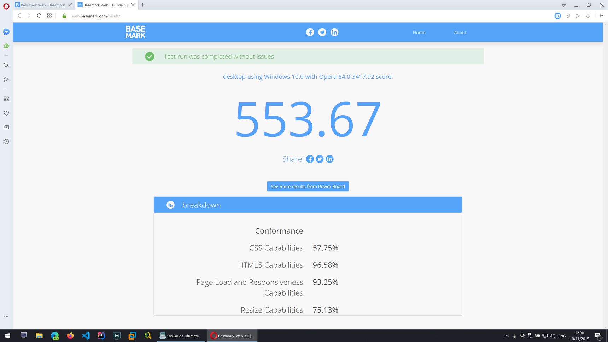Click the Page Load and Responsiveness label
This screenshot has height=342, width=608.
[x=250, y=287]
